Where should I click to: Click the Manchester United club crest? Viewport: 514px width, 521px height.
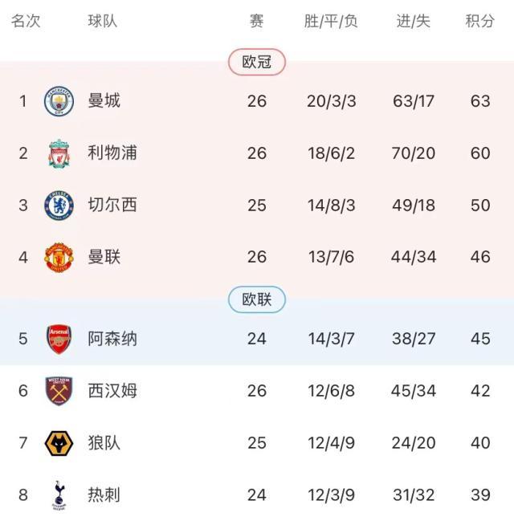[59, 258]
